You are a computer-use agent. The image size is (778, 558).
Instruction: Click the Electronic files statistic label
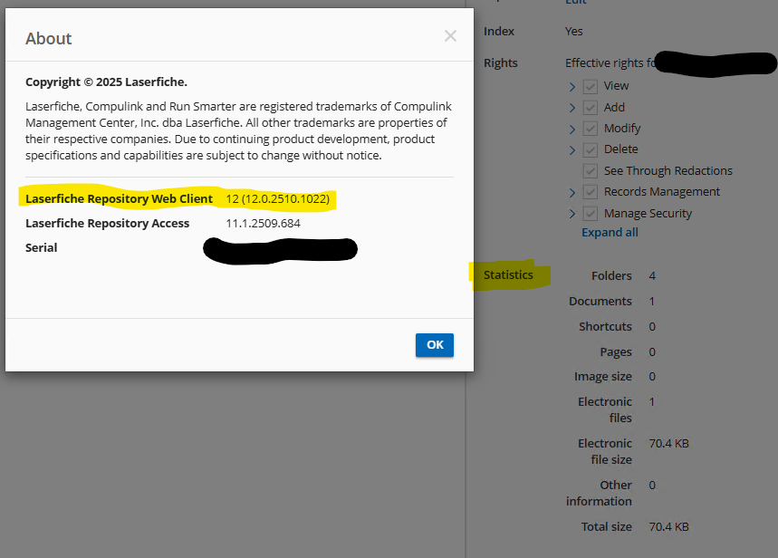605,409
